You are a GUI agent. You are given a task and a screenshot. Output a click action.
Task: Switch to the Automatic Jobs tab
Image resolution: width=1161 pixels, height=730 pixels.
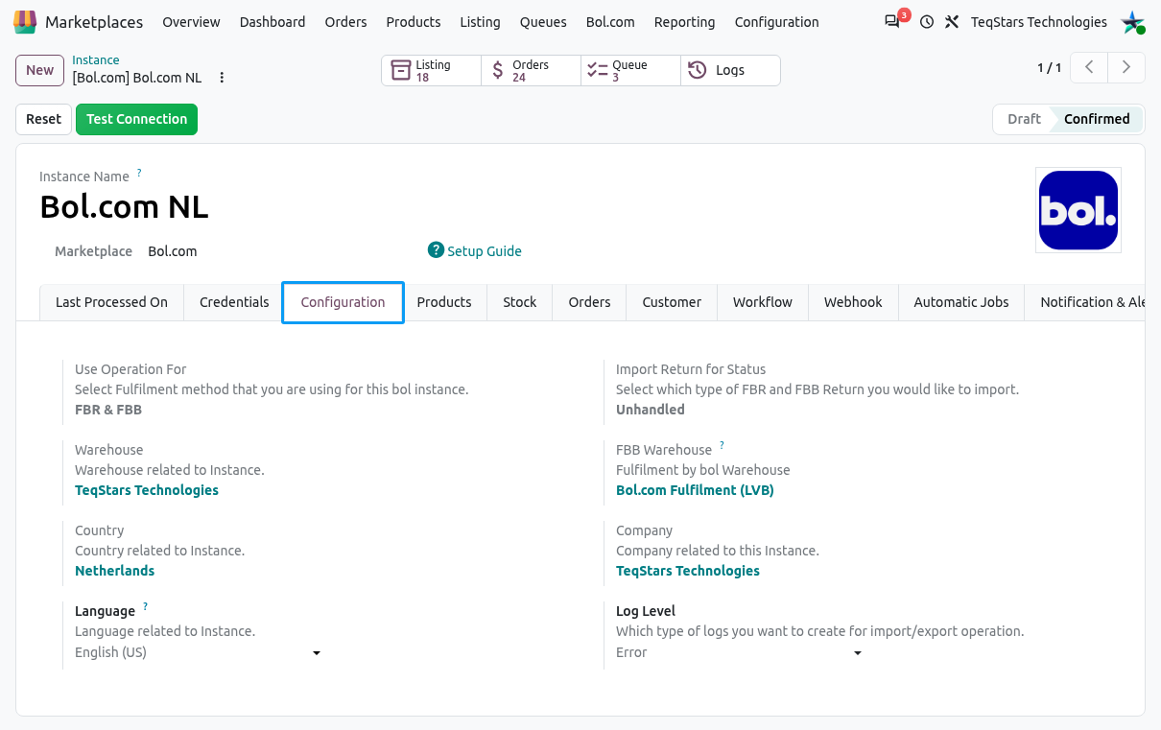tap(961, 302)
